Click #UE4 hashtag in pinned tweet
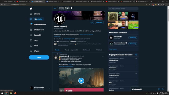169x95 pixels. click(70, 65)
